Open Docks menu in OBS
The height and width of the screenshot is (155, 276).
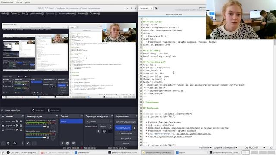[x=37, y=13]
